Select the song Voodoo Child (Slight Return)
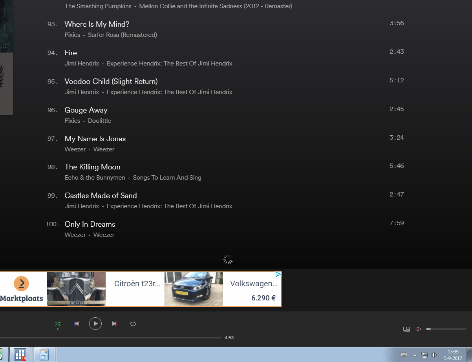Screen dimensions: 472x362 point(111,82)
